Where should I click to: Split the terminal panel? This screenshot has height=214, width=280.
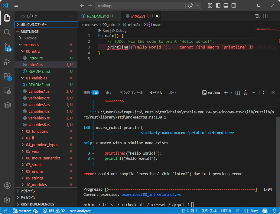click(x=237, y=92)
